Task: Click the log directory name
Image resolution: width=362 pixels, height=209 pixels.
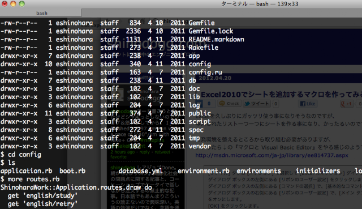Action: pyautogui.click(x=194, y=105)
